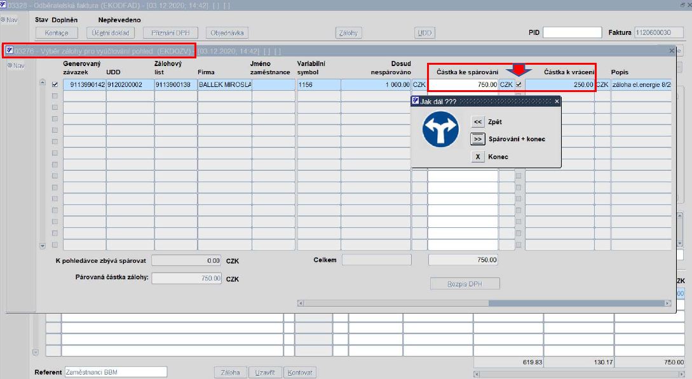Click the << Zpět back arrow button
The image size is (692, 379).
[x=477, y=122]
